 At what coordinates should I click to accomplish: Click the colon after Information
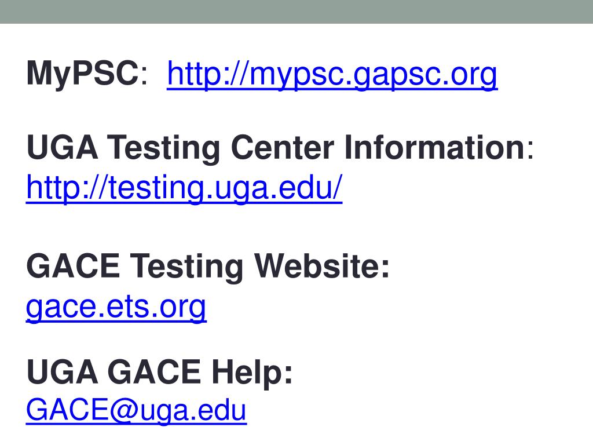[x=530, y=150]
